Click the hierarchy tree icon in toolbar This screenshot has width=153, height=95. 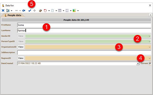[8, 10]
